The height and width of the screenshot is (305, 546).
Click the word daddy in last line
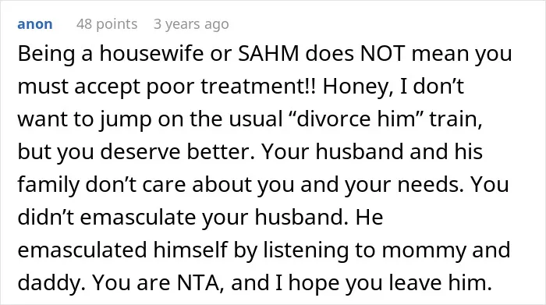51,283
